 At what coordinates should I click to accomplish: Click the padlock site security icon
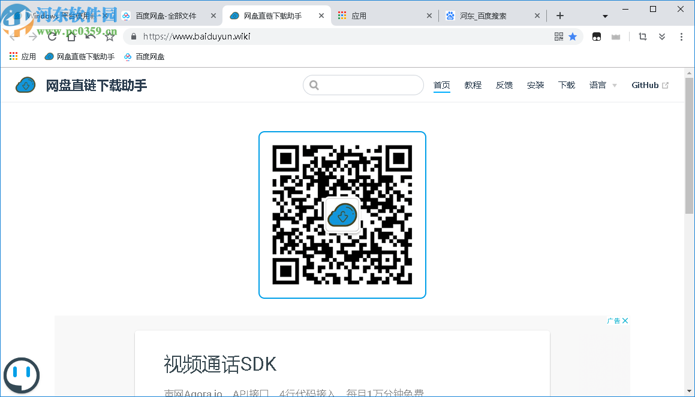133,37
